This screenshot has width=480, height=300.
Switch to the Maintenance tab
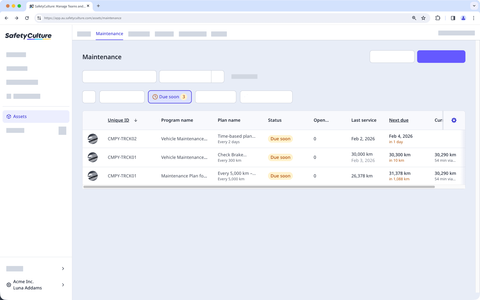(109, 33)
